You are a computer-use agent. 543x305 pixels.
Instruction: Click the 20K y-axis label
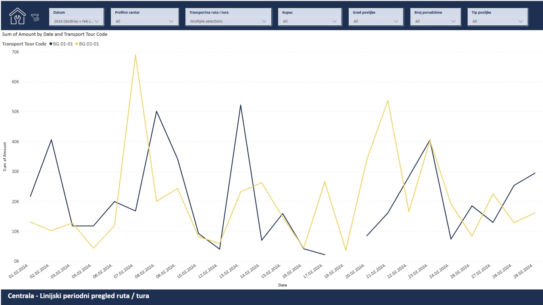pyautogui.click(x=16, y=202)
